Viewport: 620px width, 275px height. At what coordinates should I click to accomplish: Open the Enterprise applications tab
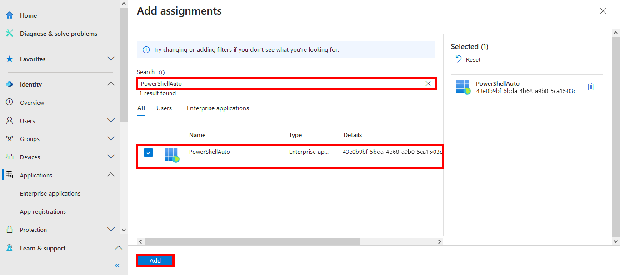tap(218, 108)
